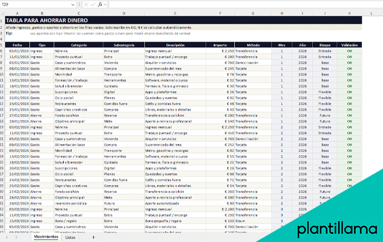
Task: Select the Bloque header cell
Action: (325, 45)
